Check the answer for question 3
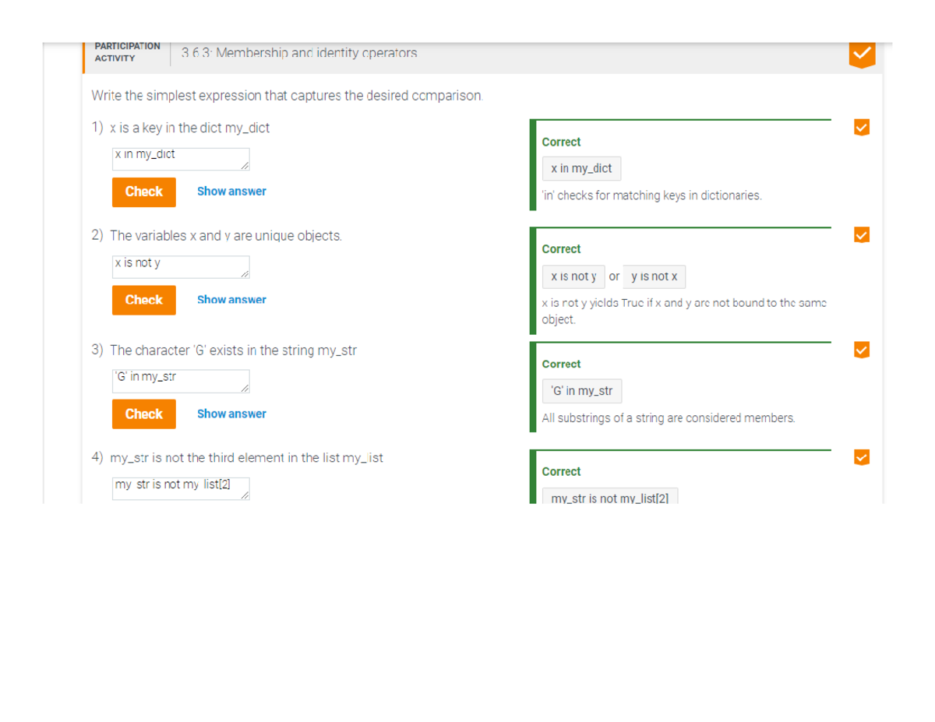 (144, 414)
